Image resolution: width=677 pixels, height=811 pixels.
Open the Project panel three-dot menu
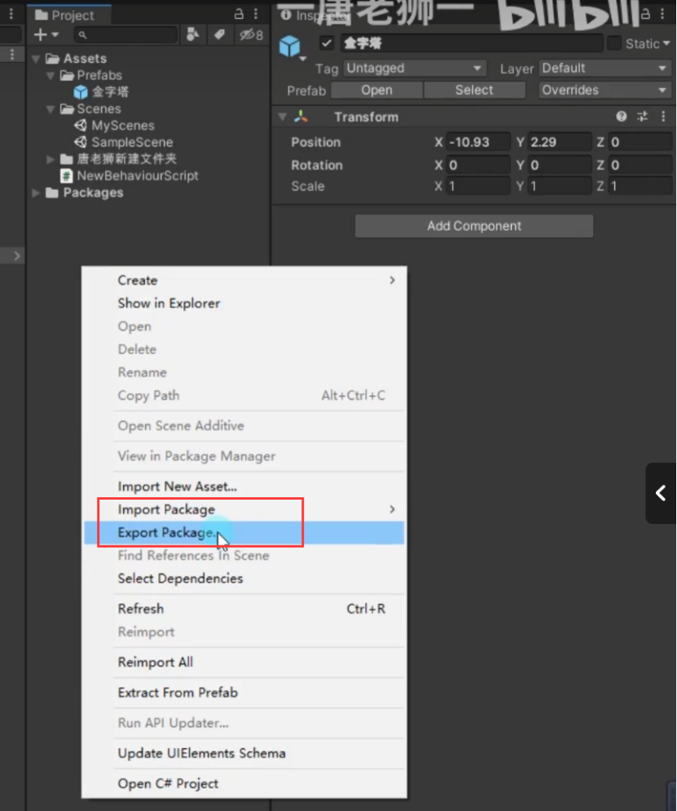[x=256, y=14]
